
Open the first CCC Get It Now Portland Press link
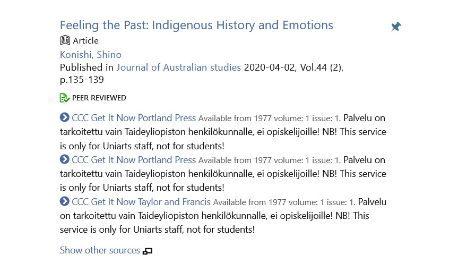134,117
